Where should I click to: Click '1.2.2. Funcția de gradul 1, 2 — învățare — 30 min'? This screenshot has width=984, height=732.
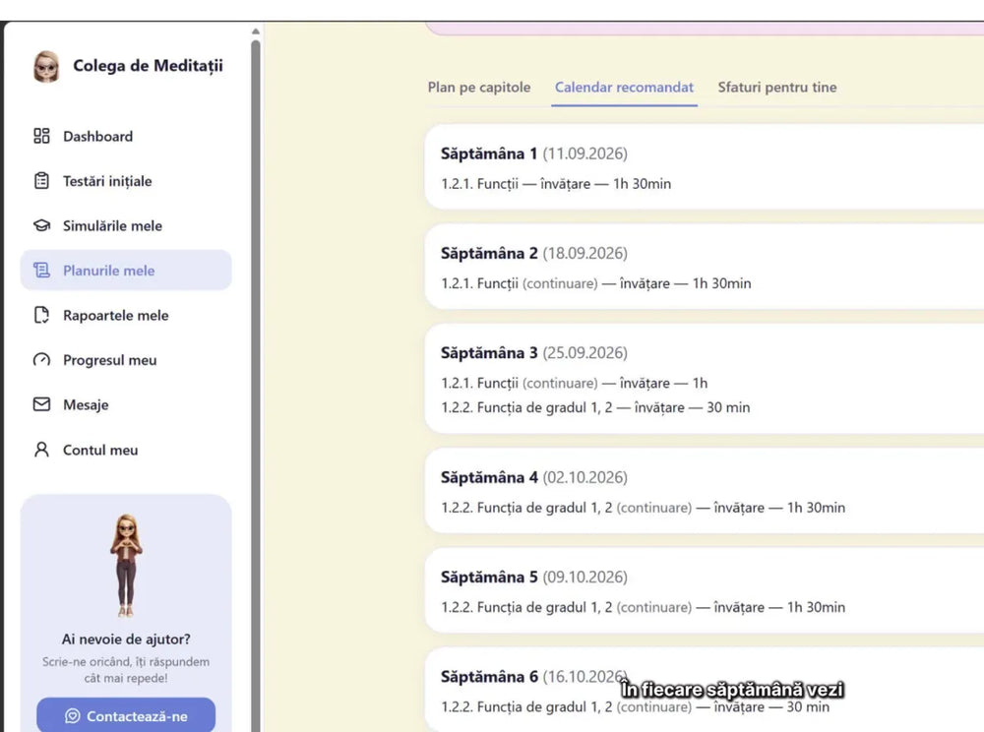pos(595,407)
